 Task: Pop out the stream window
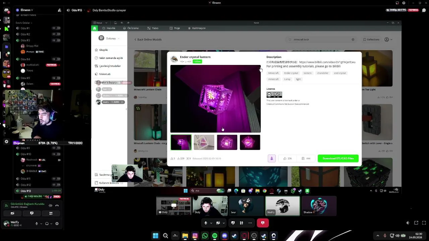tap(416, 223)
